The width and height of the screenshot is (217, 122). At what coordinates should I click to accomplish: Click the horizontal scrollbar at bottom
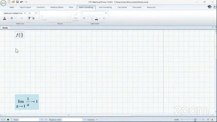pos(68,115)
